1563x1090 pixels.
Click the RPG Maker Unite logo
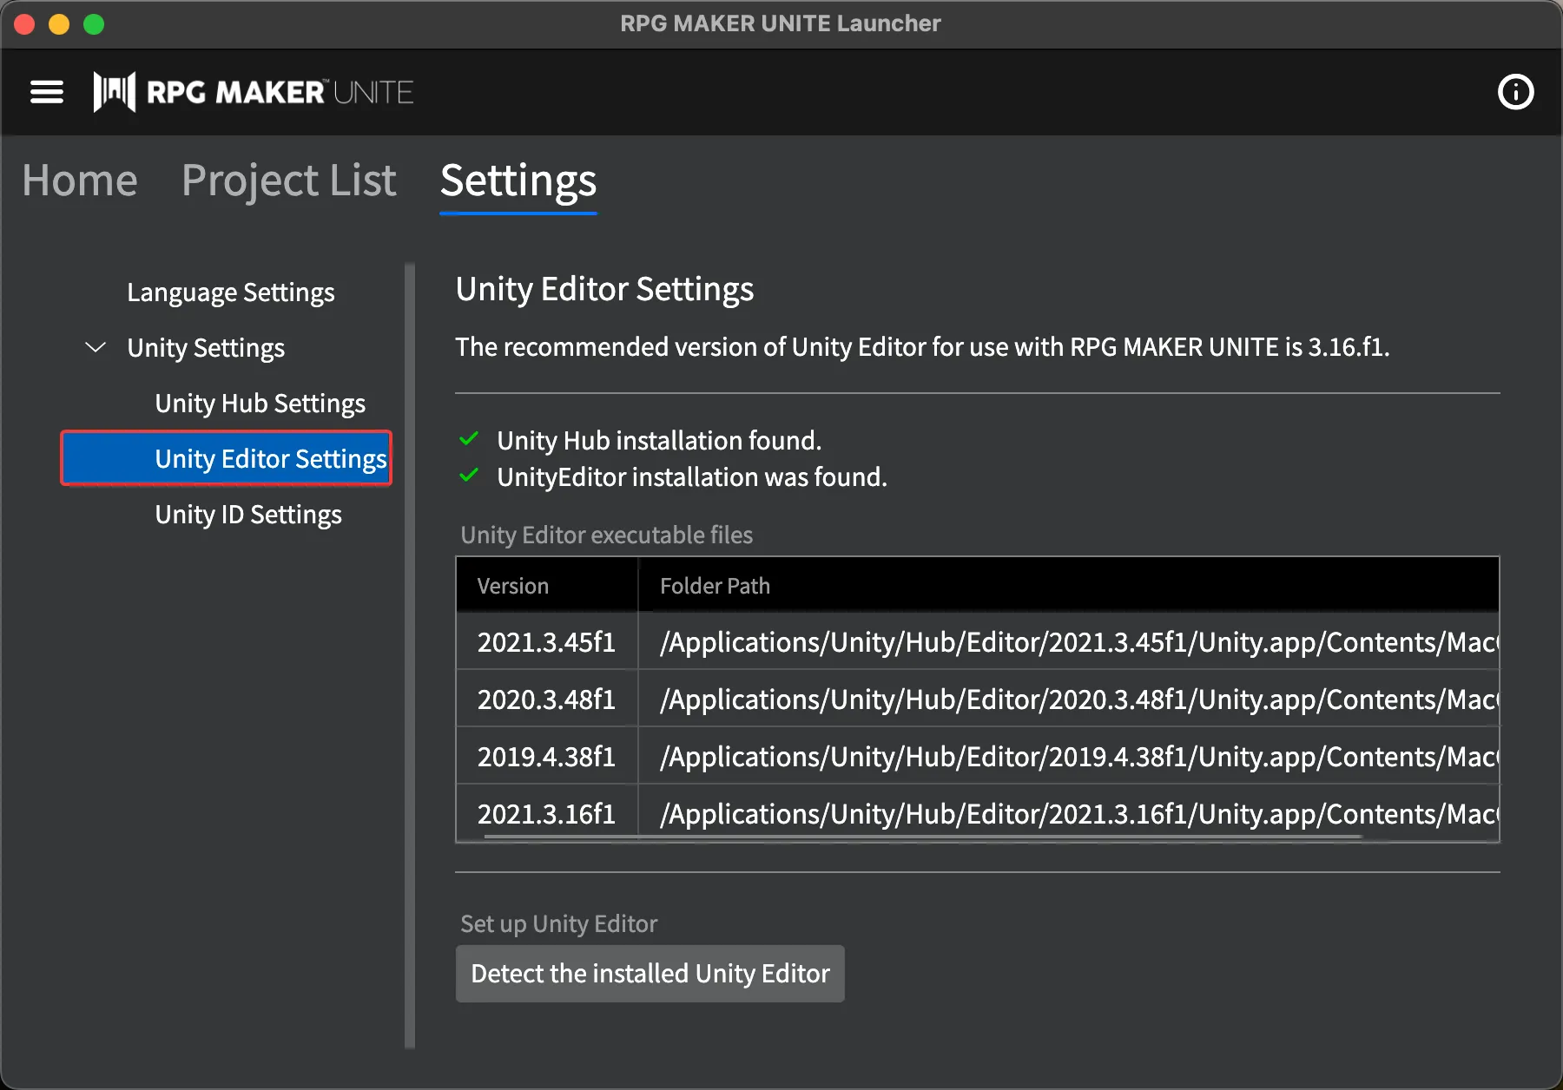pyautogui.click(x=254, y=92)
